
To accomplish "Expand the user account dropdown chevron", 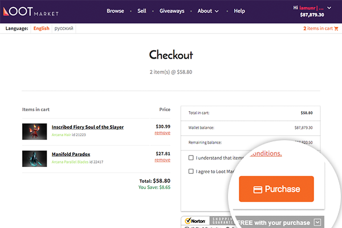I will tap(329, 8).
